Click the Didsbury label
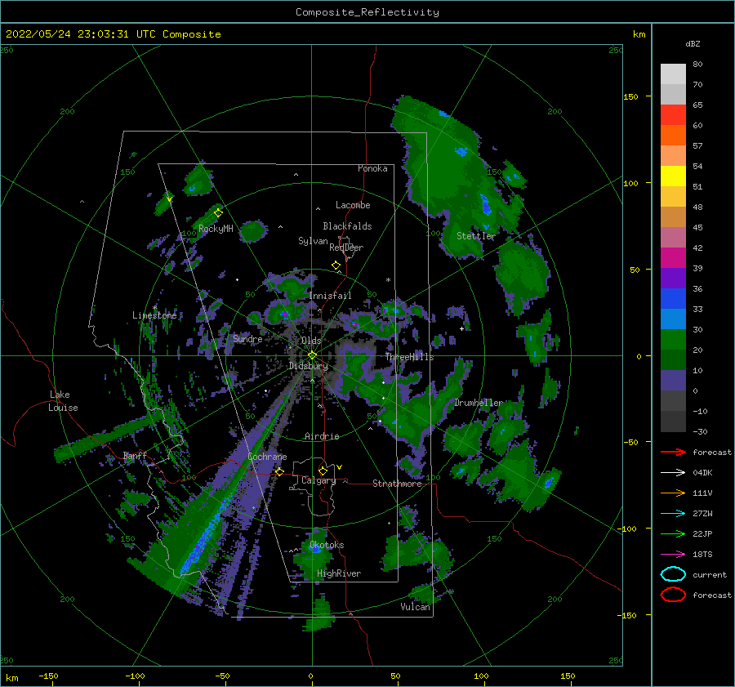The image size is (735, 687). coord(309,366)
